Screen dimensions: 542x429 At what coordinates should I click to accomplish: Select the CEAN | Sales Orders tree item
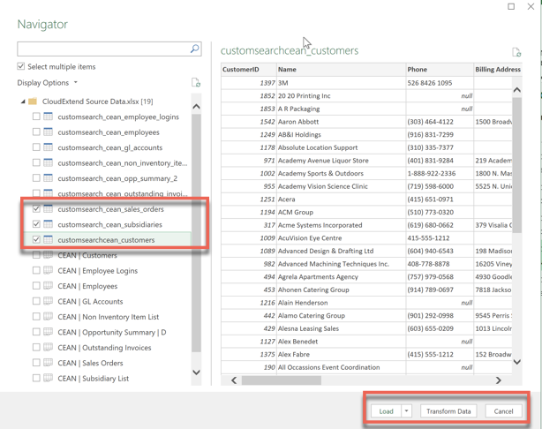pyautogui.click(x=90, y=363)
